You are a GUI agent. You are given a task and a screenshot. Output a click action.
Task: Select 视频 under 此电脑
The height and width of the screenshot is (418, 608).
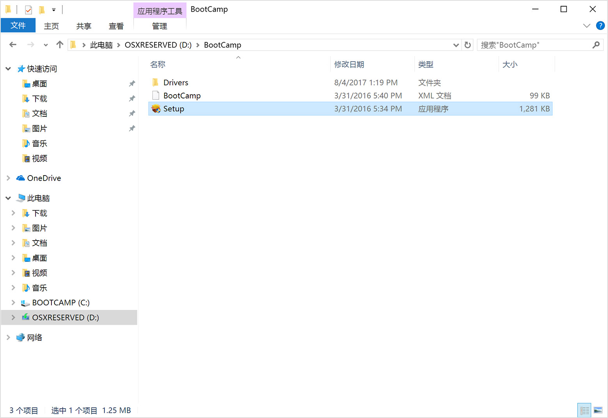pos(39,273)
